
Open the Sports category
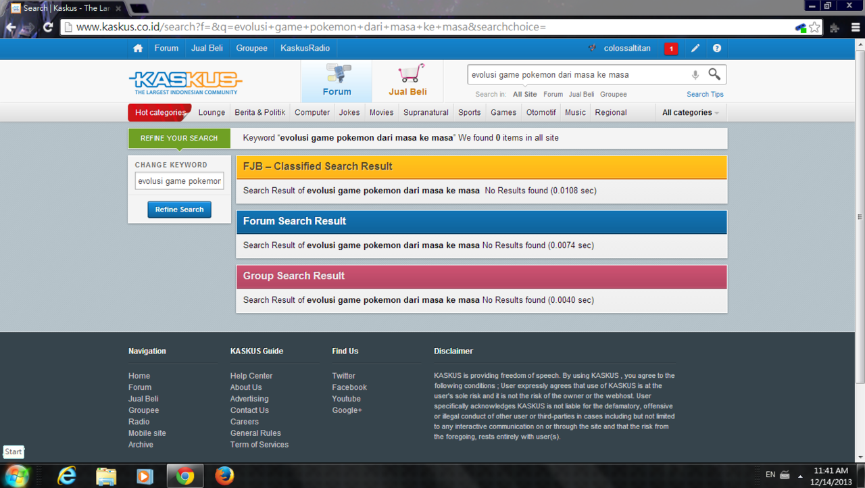point(469,112)
